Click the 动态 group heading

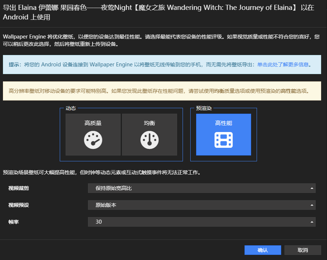(x=71, y=108)
